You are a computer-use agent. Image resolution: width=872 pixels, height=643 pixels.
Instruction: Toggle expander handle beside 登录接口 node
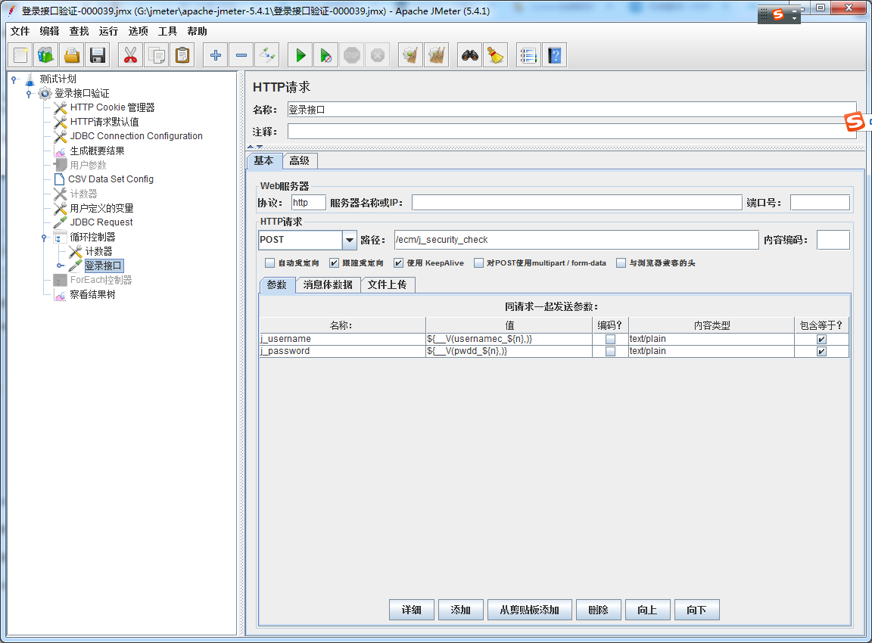60,266
